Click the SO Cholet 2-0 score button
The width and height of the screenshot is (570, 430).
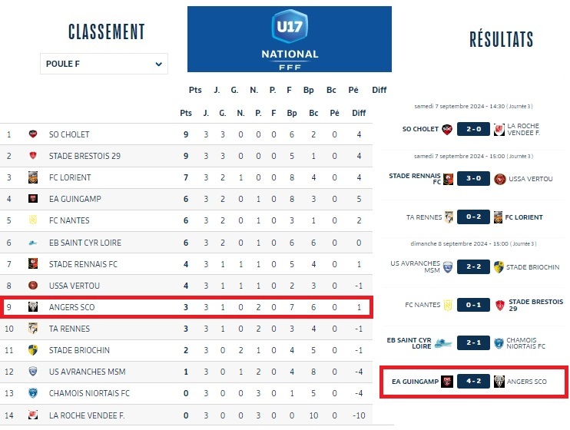coord(473,129)
